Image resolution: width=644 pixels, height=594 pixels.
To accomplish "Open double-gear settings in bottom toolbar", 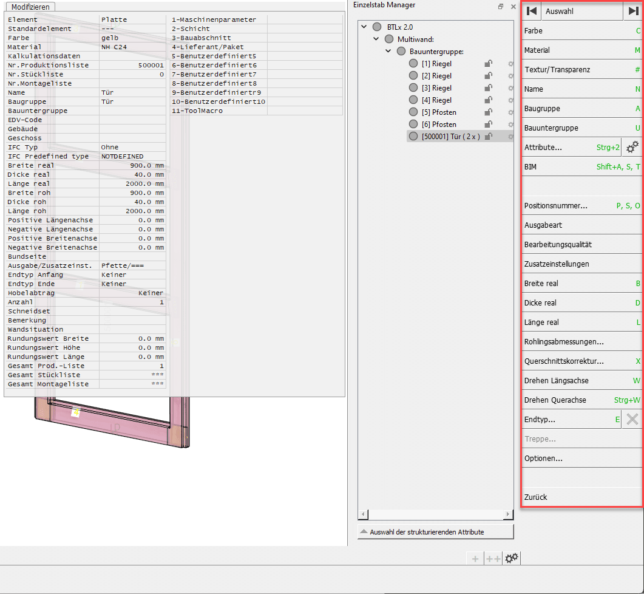I will click(x=511, y=559).
